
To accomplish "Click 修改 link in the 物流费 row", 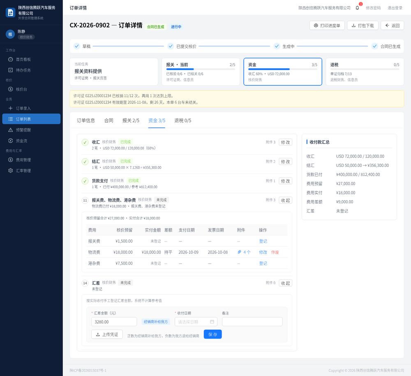I will point(263,252).
